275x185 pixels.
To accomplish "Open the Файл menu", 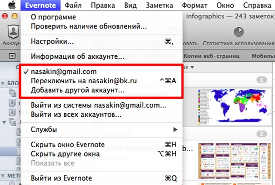I will [73, 5].
